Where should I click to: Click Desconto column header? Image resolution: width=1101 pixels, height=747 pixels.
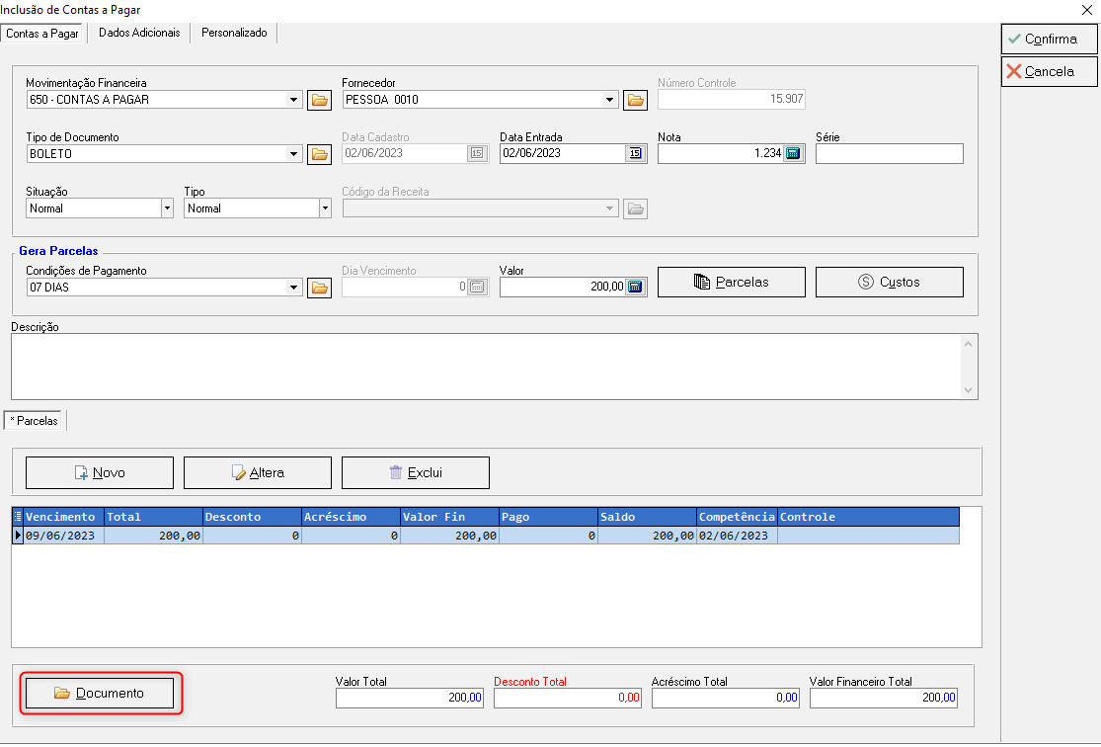click(x=253, y=517)
